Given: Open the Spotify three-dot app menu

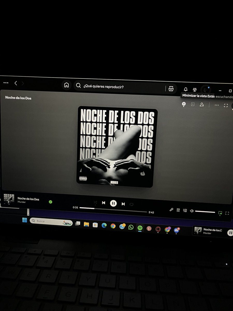Looking at the screenshot, I should 6,83.
